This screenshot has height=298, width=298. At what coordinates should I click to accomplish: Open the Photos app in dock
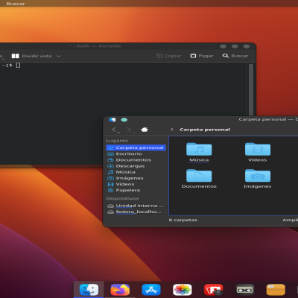(x=183, y=290)
